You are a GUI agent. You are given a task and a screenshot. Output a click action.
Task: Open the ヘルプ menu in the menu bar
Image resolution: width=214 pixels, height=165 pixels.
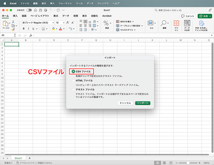pos(116,3)
